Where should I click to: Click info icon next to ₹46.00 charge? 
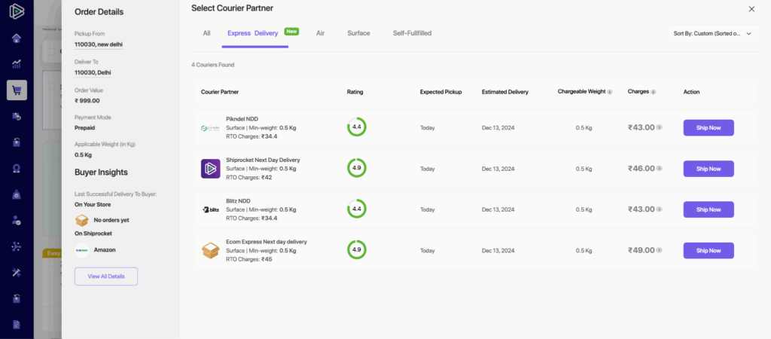(x=659, y=169)
